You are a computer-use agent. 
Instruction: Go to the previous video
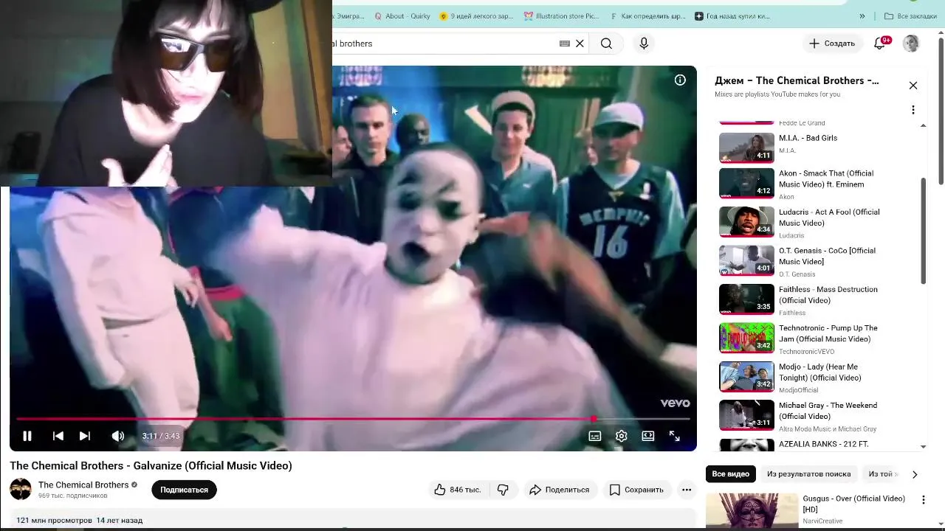[58, 436]
